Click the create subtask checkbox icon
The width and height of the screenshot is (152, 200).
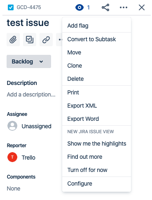tap(30, 40)
